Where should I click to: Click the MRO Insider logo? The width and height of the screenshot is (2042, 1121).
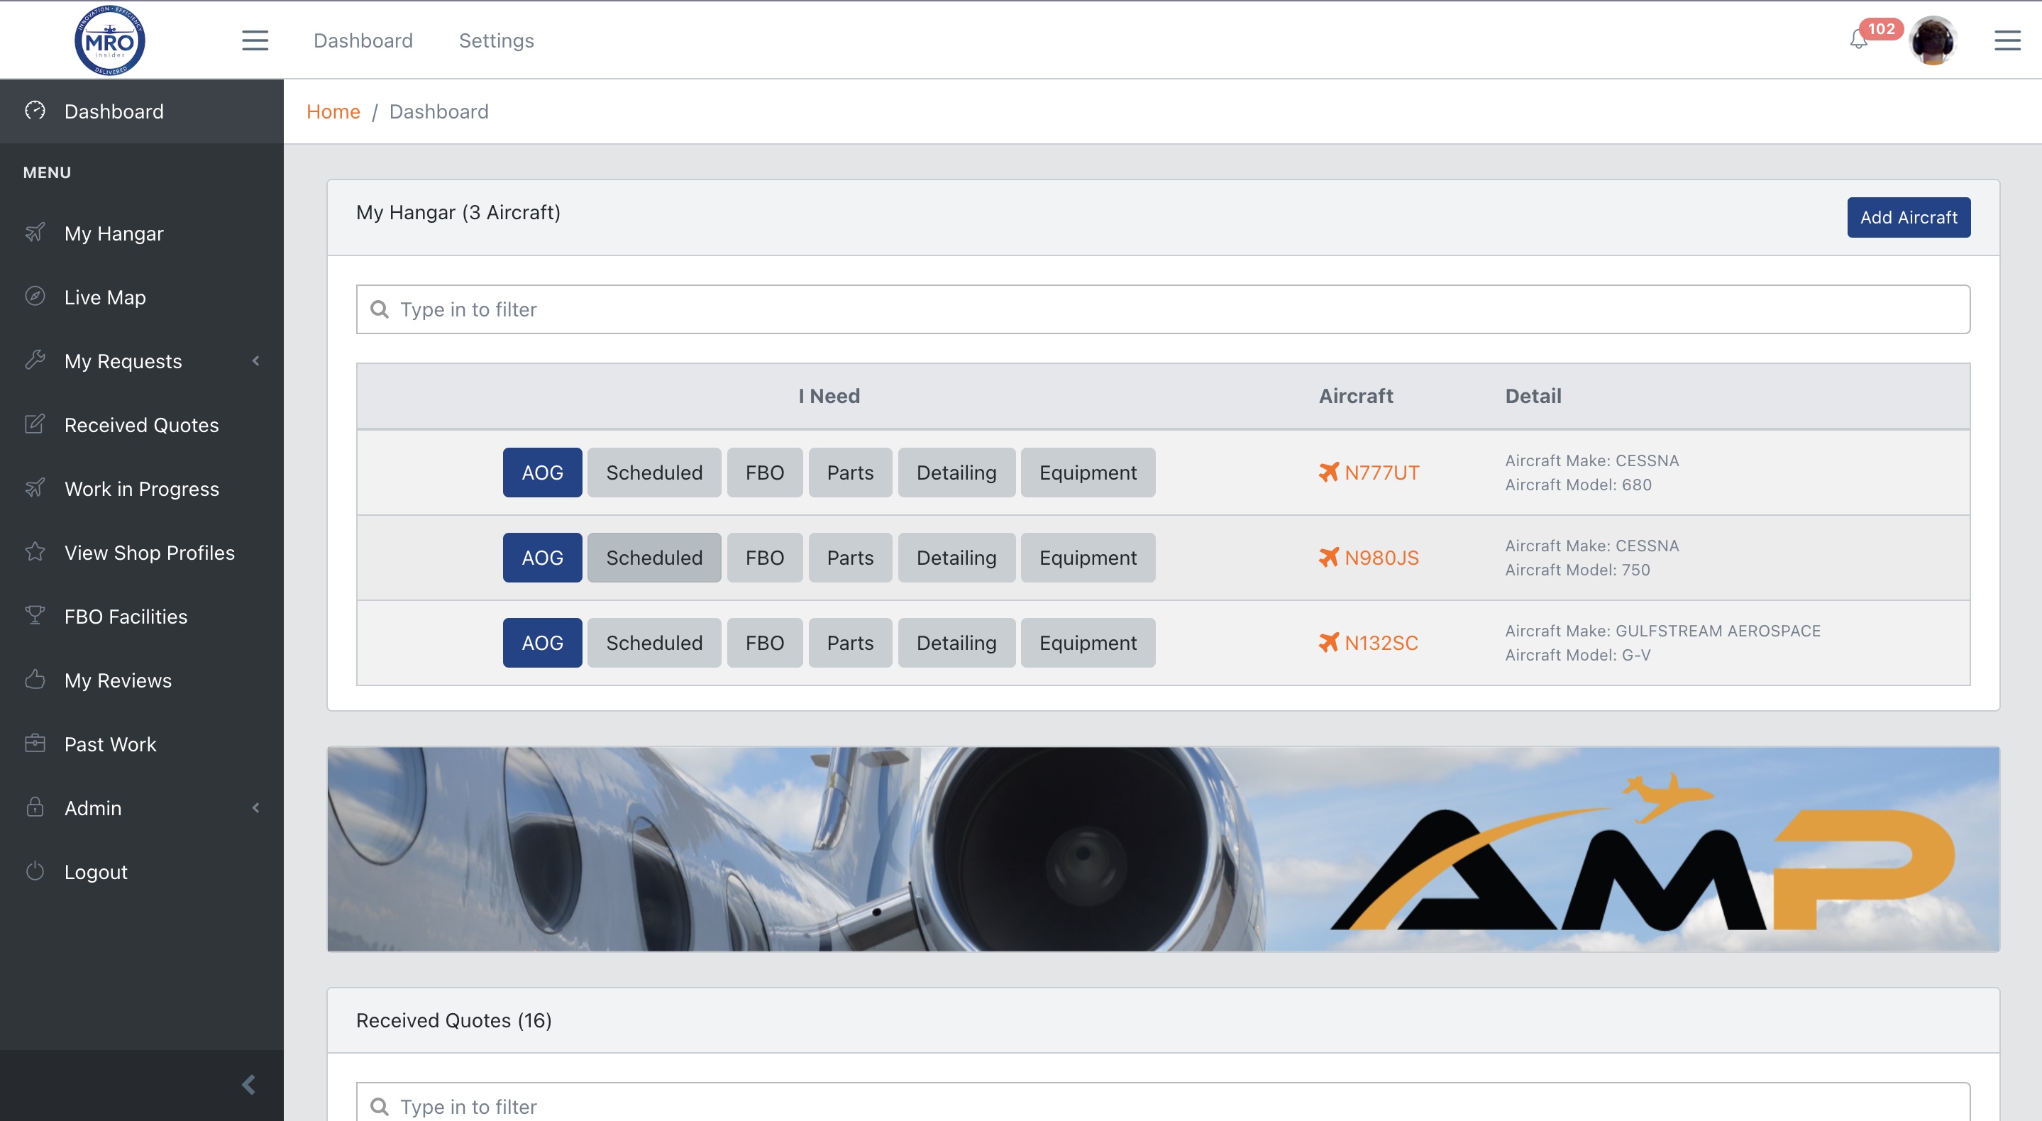(109, 40)
